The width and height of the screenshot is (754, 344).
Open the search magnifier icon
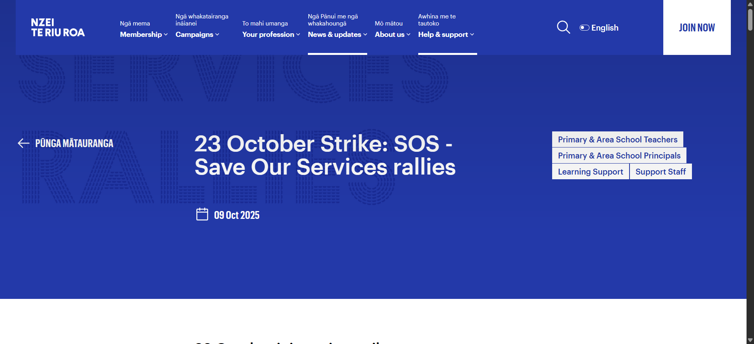tap(563, 27)
